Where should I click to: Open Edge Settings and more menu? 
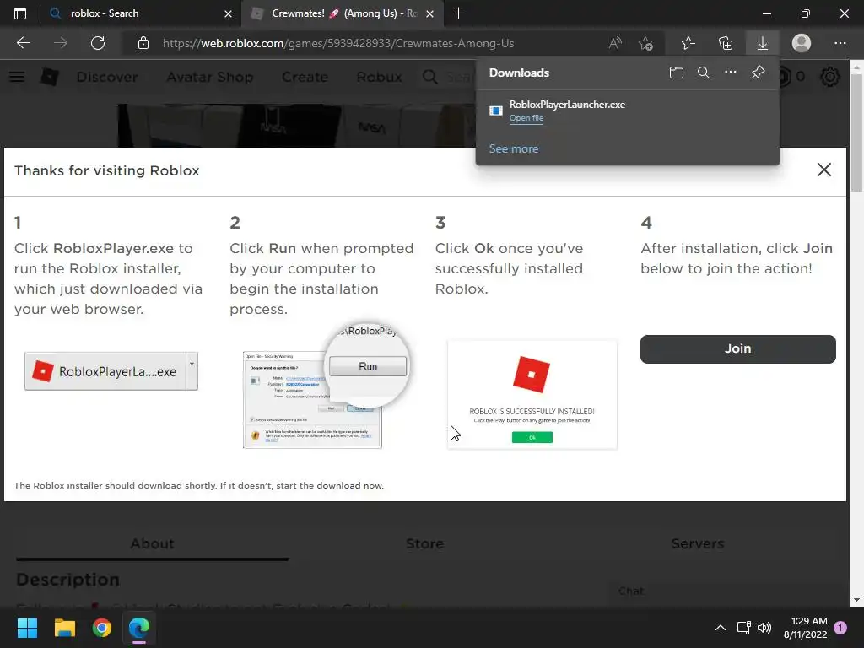840,43
